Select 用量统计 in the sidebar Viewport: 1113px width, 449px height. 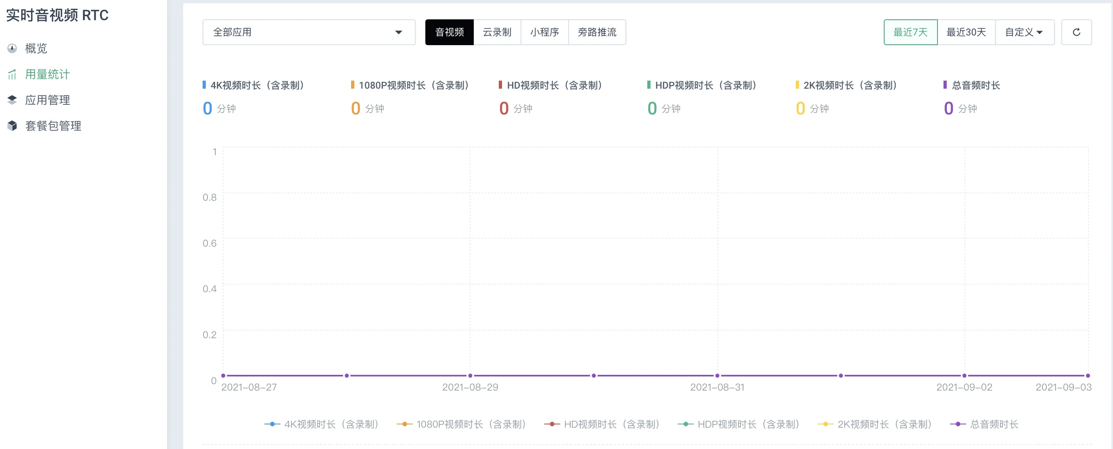tap(48, 74)
